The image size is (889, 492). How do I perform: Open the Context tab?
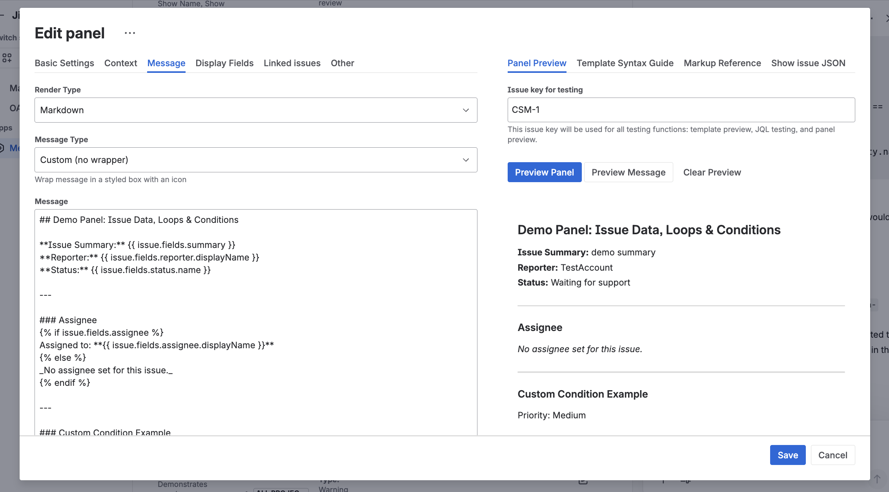coord(120,63)
